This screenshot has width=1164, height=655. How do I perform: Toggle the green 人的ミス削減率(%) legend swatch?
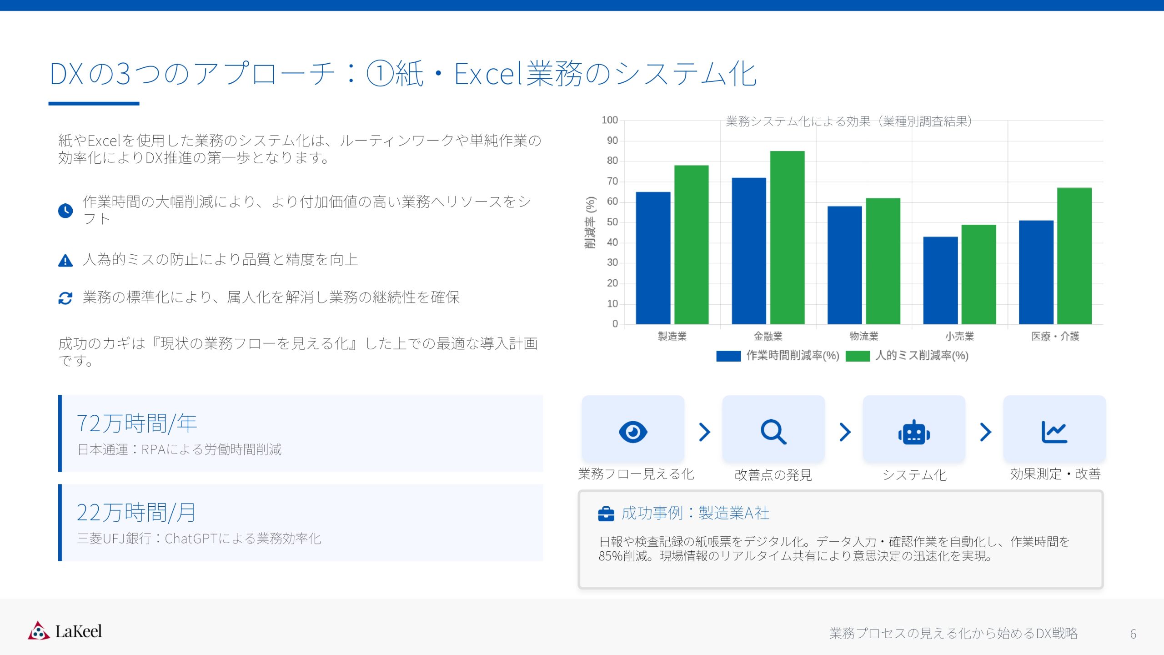tap(858, 356)
